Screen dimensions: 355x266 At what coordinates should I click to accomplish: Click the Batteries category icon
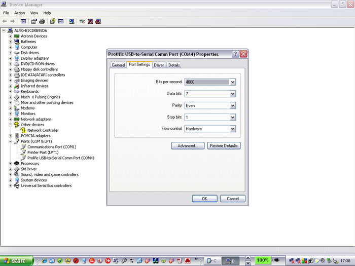pos(17,42)
